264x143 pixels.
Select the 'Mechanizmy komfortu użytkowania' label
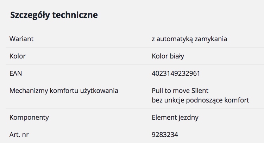64,91
